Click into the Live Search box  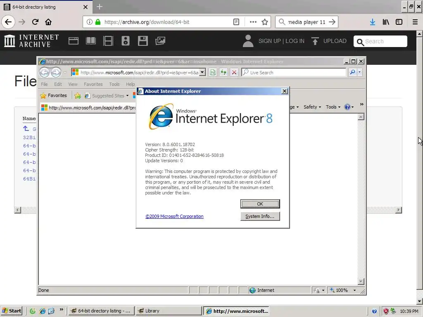(294, 72)
